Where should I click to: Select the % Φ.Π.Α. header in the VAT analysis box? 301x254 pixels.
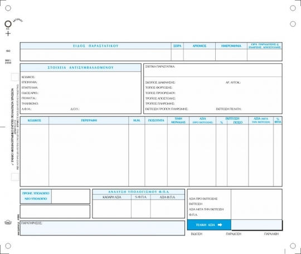coord(140,197)
